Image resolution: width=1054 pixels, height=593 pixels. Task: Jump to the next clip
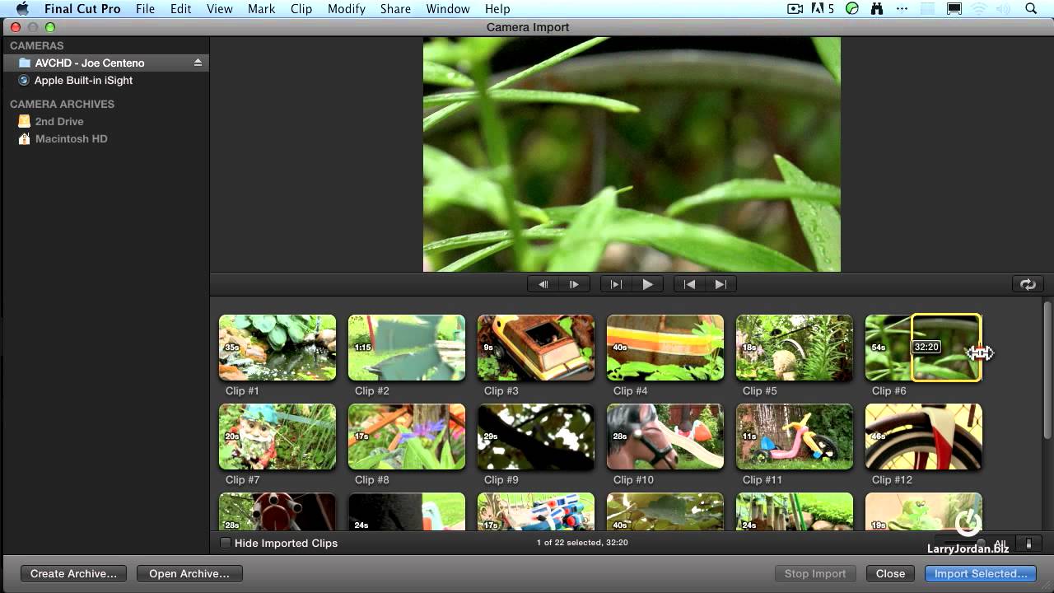click(721, 284)
